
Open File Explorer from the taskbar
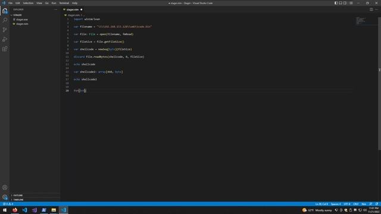(x=54, y=210)
